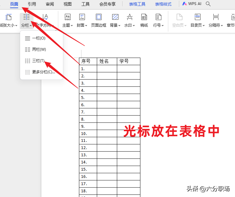Open 页面边框 page border
The width and height of the screenshot is (235, 197).
click(99, 21)
